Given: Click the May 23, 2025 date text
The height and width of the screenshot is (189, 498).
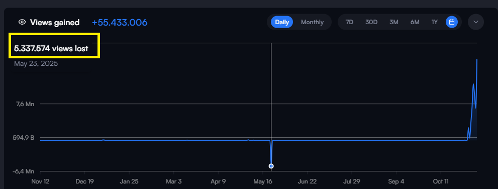Looking at the screenshot, I should tap(36, 63).
